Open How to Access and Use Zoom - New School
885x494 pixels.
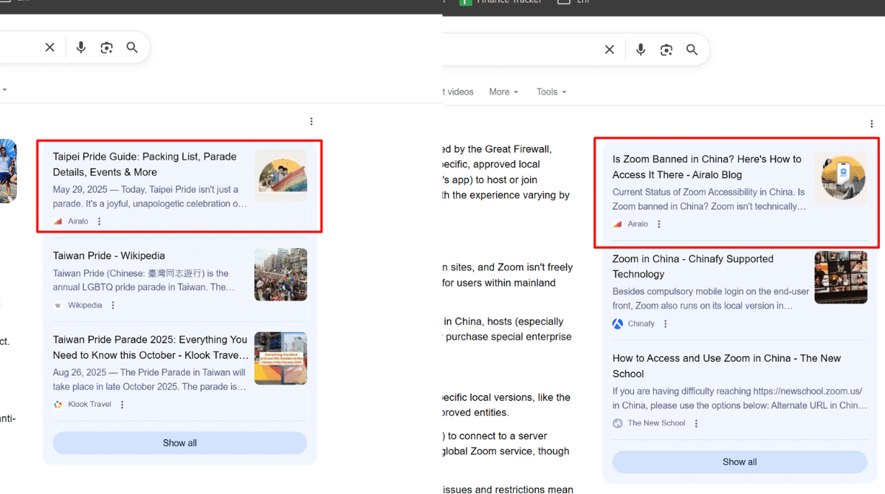click(726, 366)
